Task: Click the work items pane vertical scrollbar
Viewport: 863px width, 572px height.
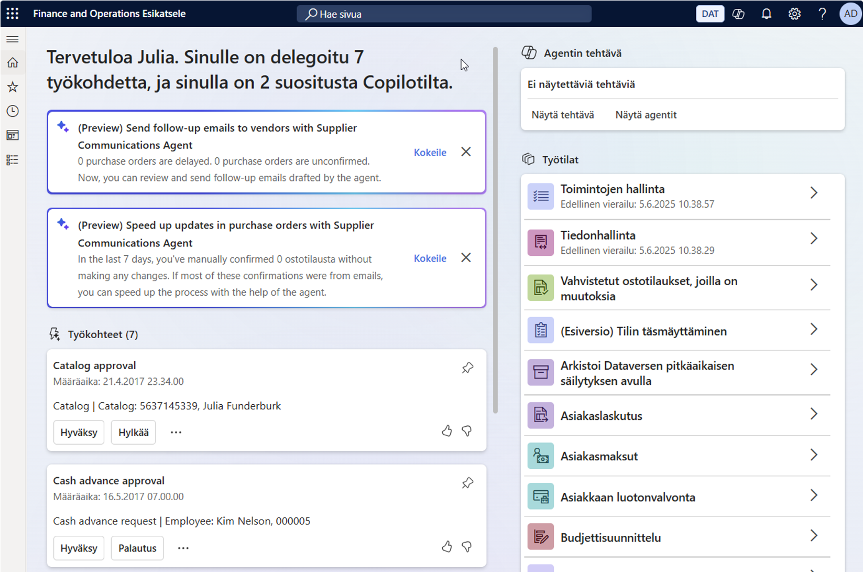Action: 495,230
